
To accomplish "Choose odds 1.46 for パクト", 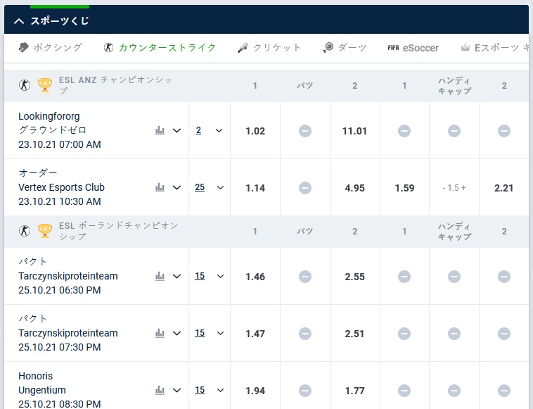I will click(x=255, y=277).
